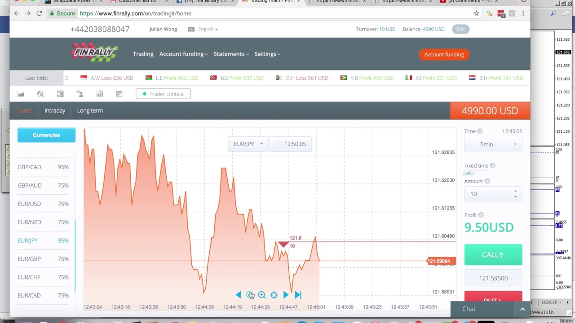Expand the Account funding menu
Image resolution: width=575 pixels, height=323 pixels.
tap(183, 54)
